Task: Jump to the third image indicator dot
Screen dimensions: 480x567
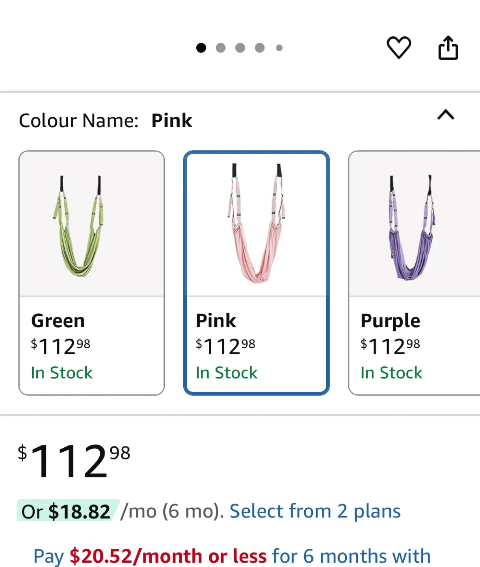Action: pos(240,48)
